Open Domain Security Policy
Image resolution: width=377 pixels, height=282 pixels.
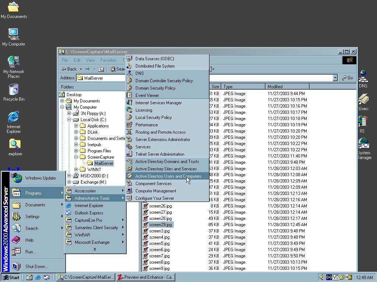[x=168, y=88]
